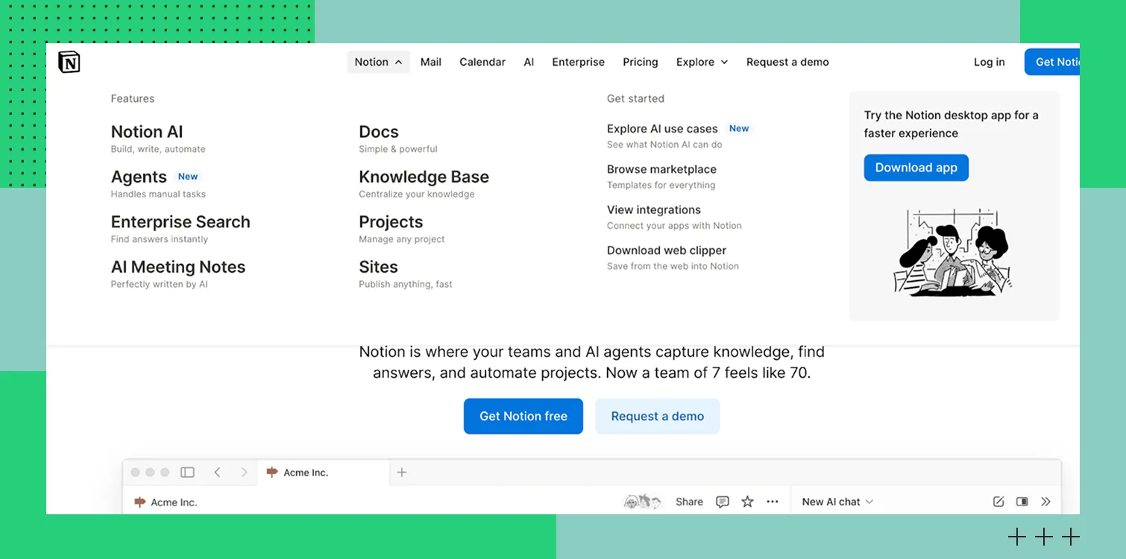This screenshot has width=1126, height=559.
Task: Open the Knowledge Base feature link
Action: click(x=424, y=177)
